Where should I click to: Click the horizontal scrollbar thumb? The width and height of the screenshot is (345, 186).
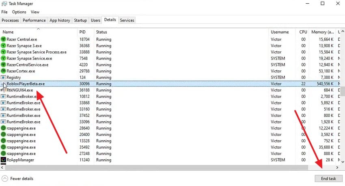pyautogui.click(x=156, y=167)
